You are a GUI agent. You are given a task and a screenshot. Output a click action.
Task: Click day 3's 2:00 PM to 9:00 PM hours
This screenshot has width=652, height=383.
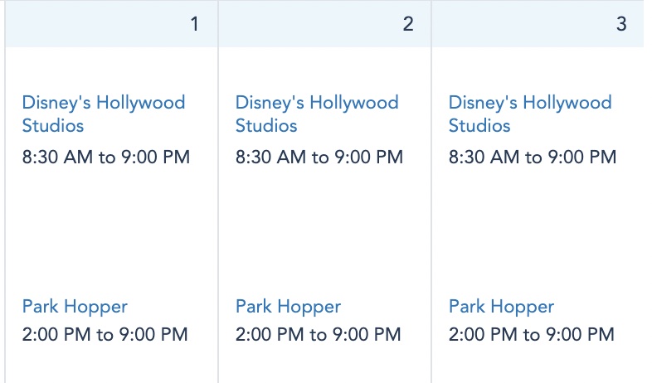point(531,335)
